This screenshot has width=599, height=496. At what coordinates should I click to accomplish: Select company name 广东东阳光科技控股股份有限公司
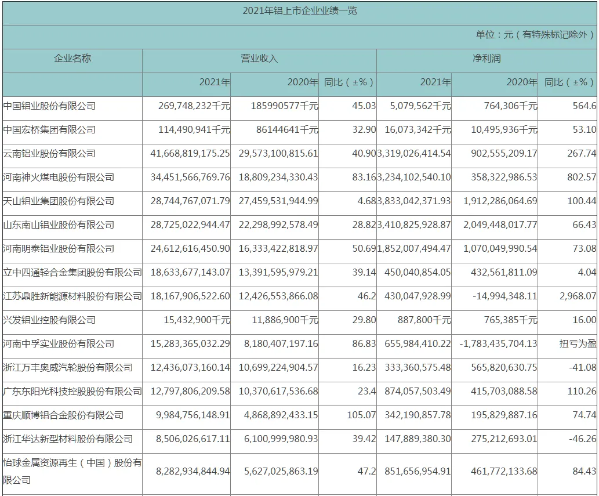(72, 392)
